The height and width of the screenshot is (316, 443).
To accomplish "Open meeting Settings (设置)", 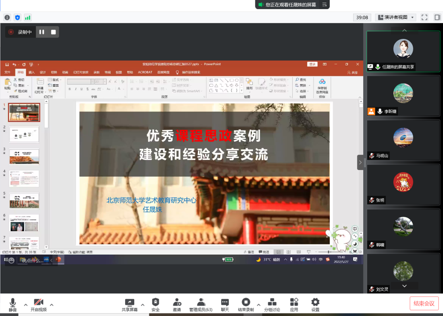I will pyautogui.click(x=315, y=305).
